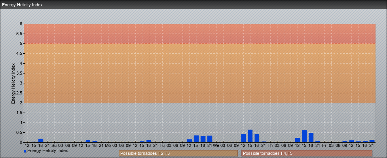
Task: Select the Tuesday 18h bar
Action: pyautogui.click(x=203, y=139)
